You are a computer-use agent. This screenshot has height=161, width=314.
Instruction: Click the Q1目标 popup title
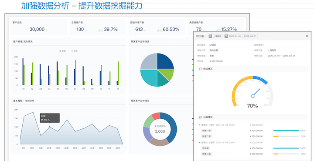pyautogui.click(x=200, y=36)
